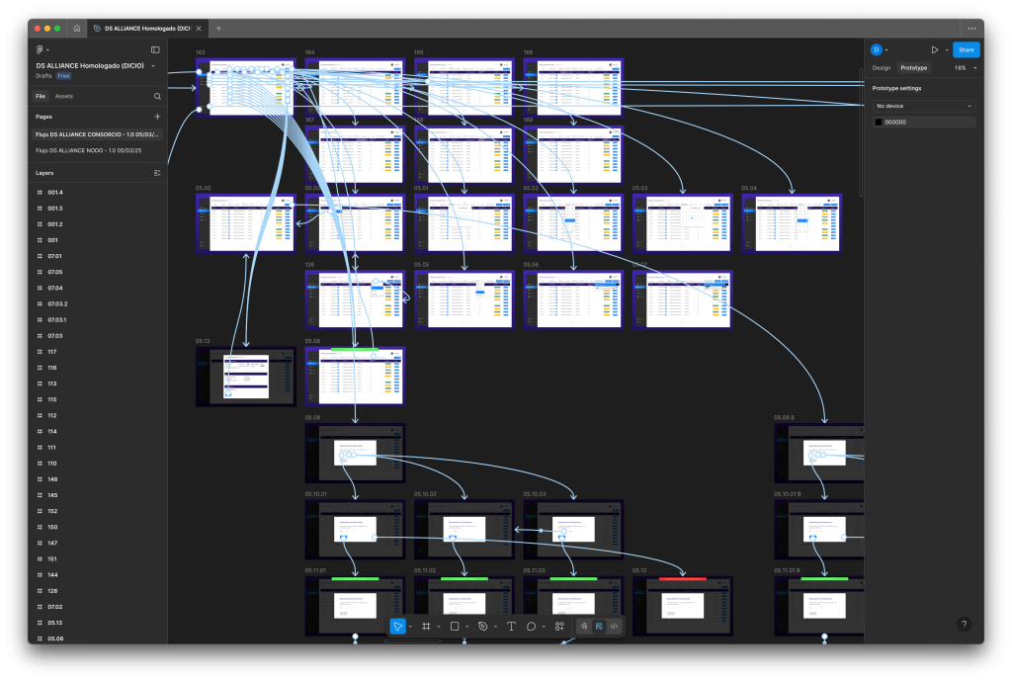
Task: Go to the Home tab icon
Action: (x=77, y=29)
